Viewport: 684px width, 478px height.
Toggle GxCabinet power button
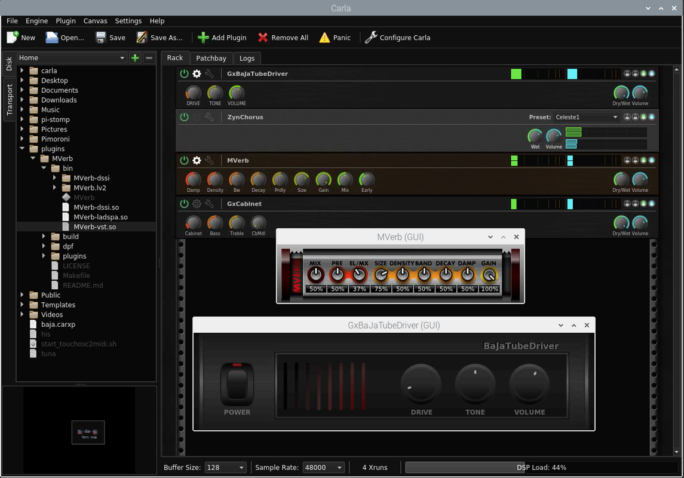(x=184, y=204)
